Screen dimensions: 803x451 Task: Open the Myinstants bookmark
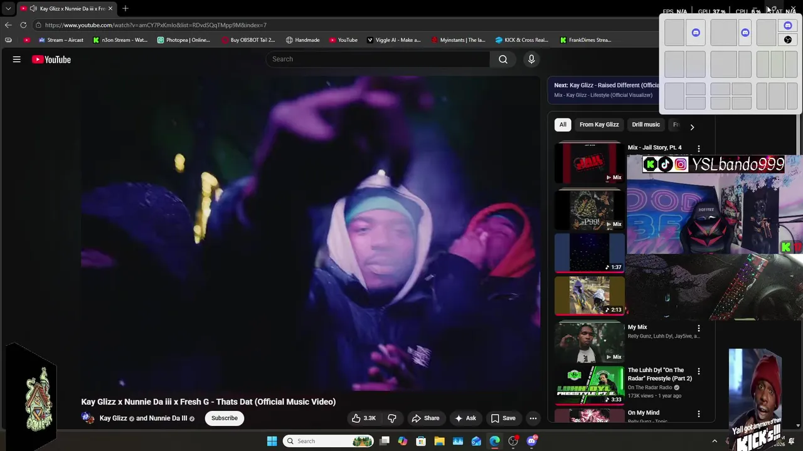(x=459, y=40)
